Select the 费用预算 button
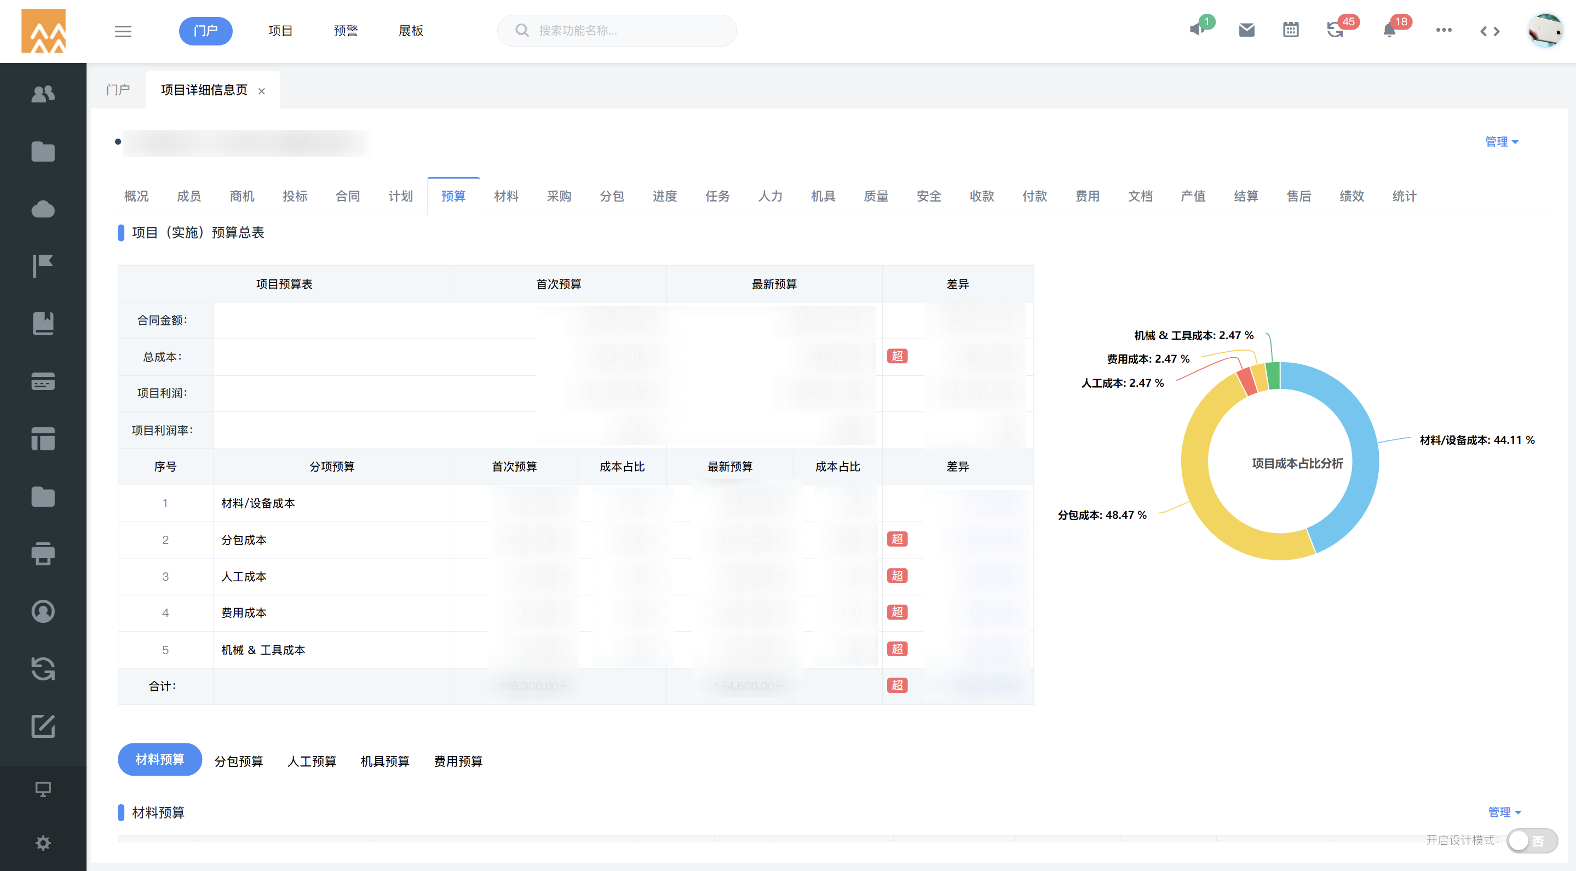Viewport: 1576px width, 871px height. 458,761
